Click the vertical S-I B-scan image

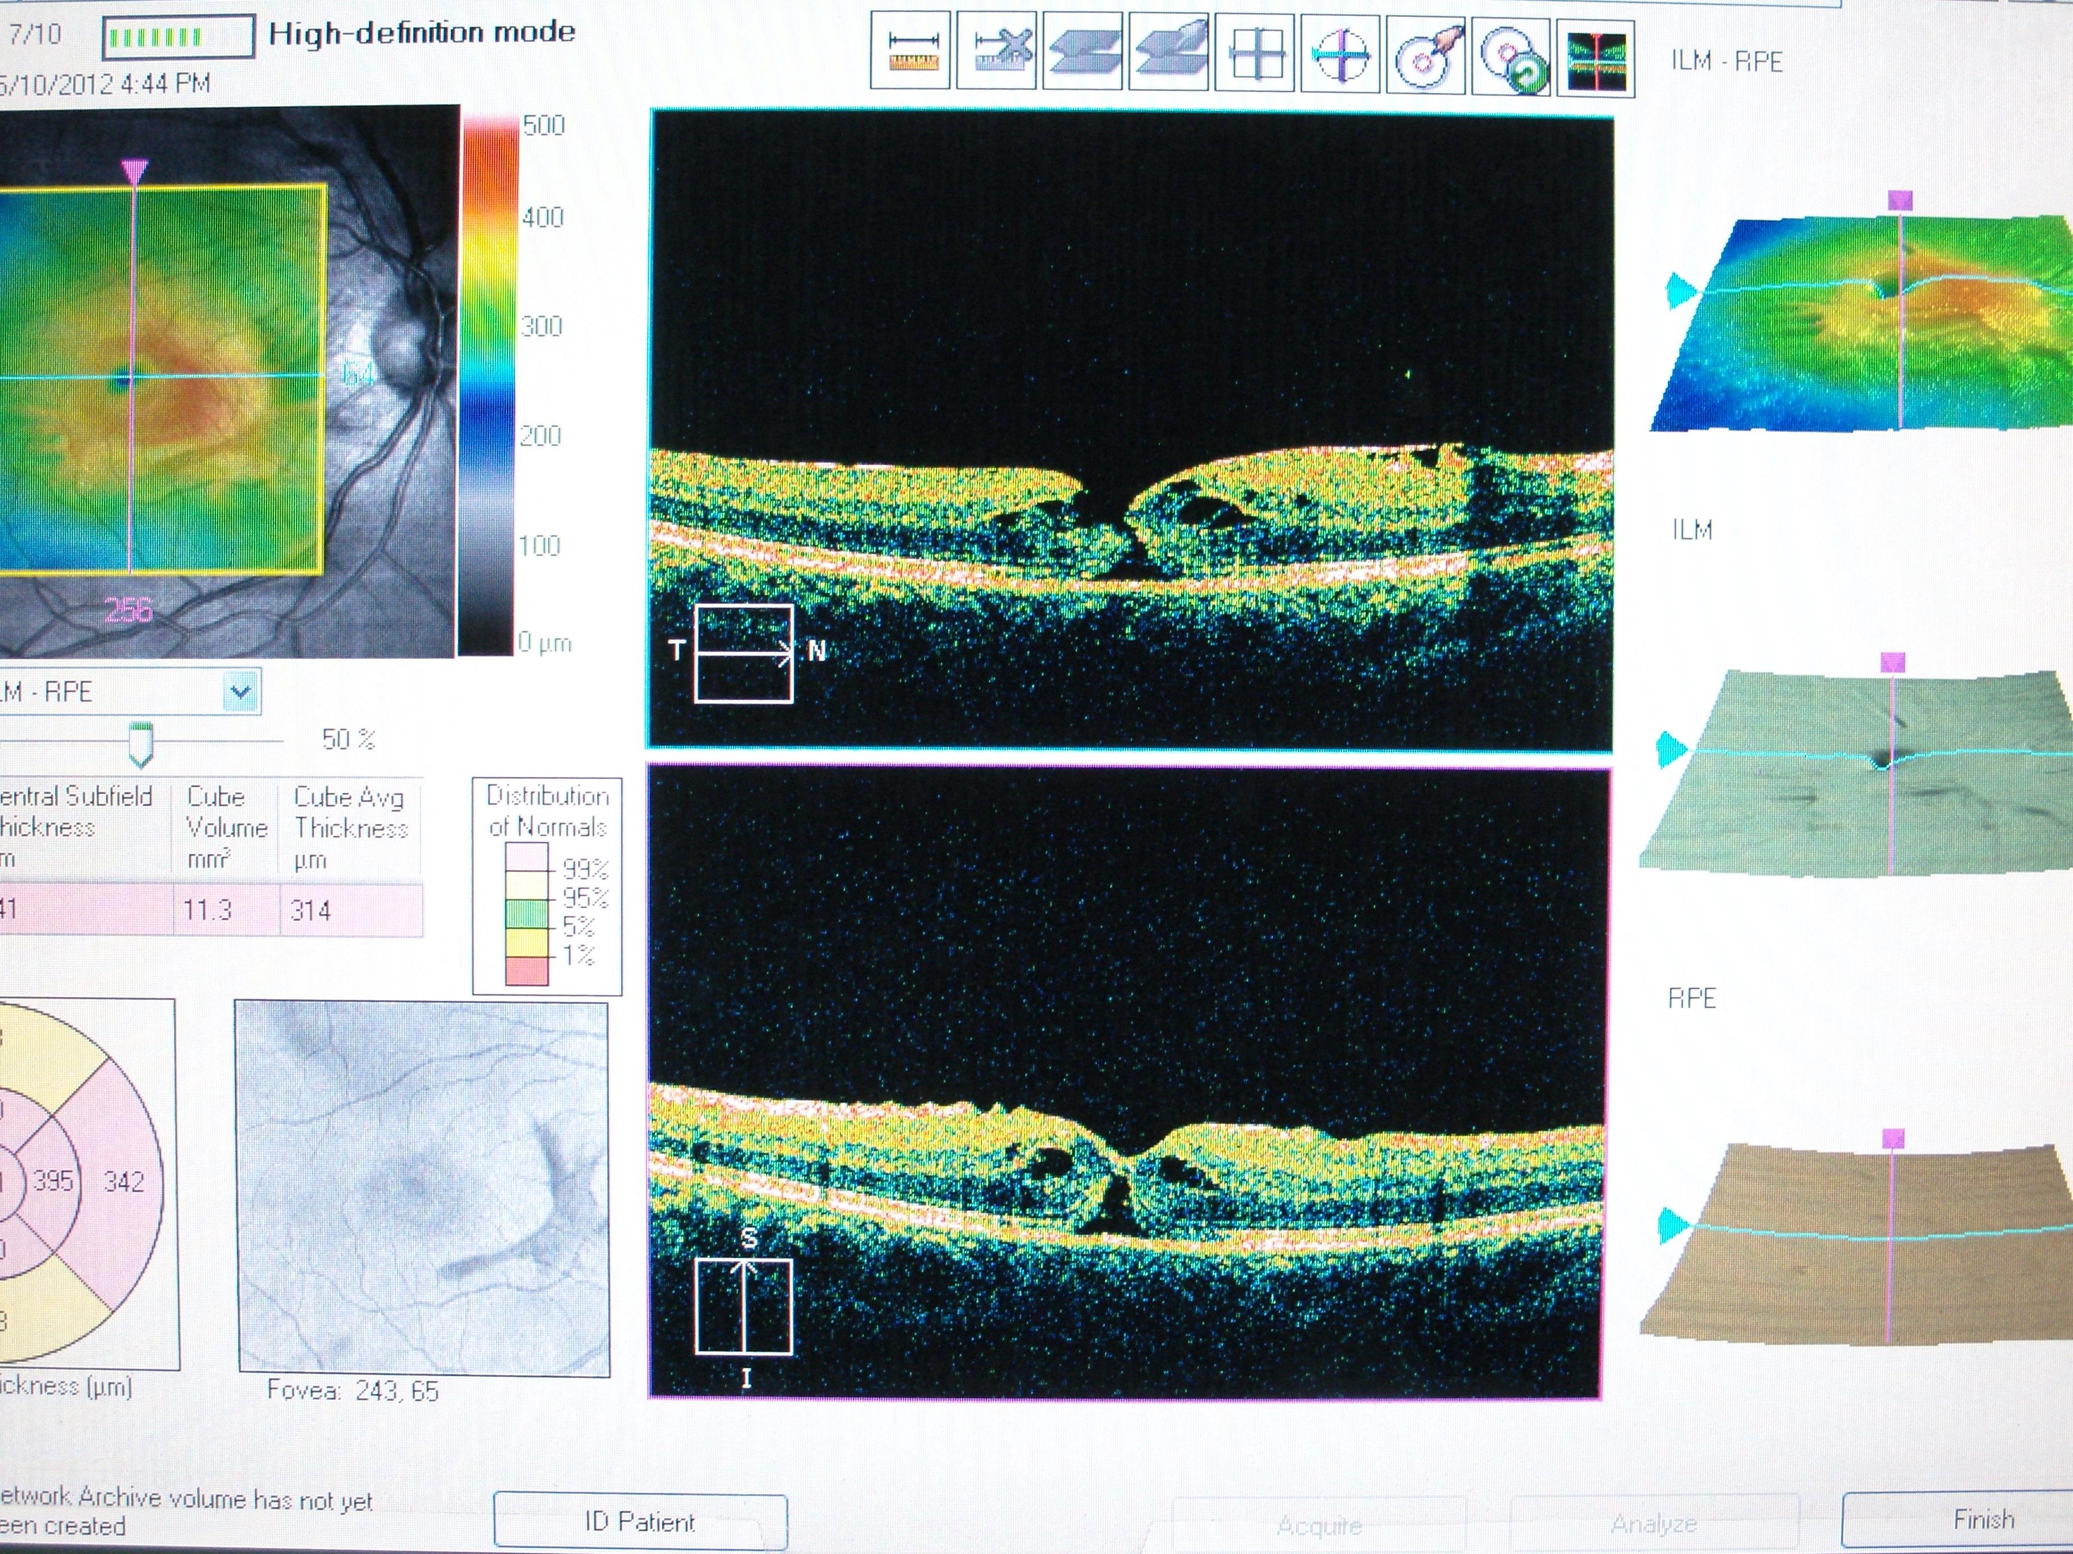(x=1127, y=1084)
